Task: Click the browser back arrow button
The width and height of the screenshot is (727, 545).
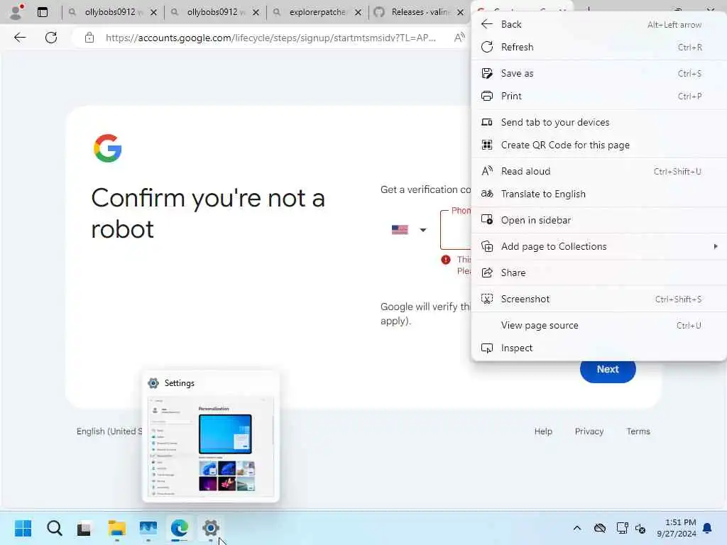Action: click(20, 38)
